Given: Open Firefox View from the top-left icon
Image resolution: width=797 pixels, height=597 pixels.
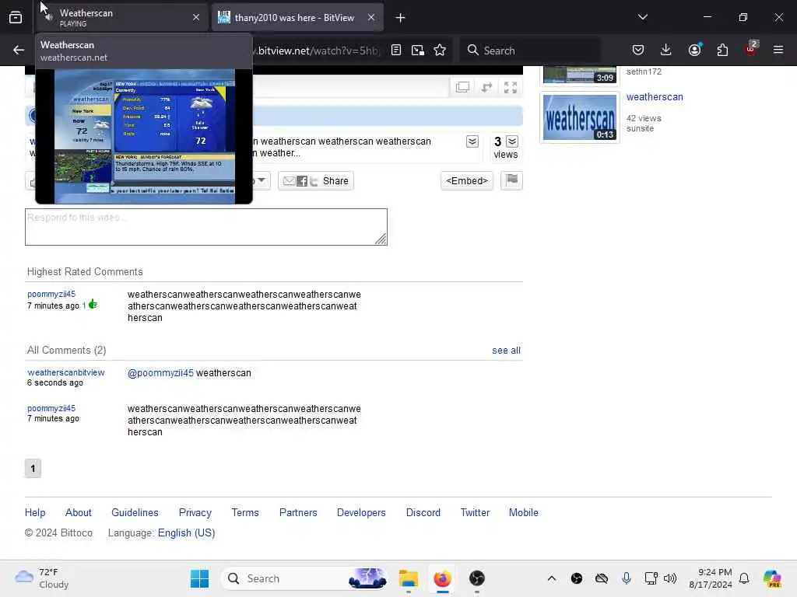Looking at the screenshot, I should (x=16, y=17).
